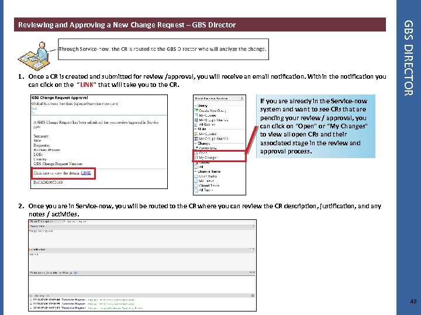Click the green star icon beside Create New

(196, 148)
